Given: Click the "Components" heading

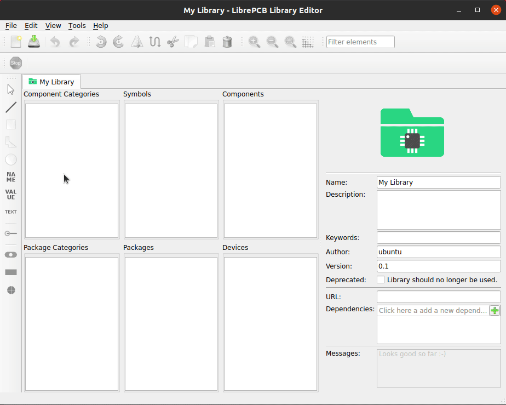Looking at the screenshot, I should [243, 94].
